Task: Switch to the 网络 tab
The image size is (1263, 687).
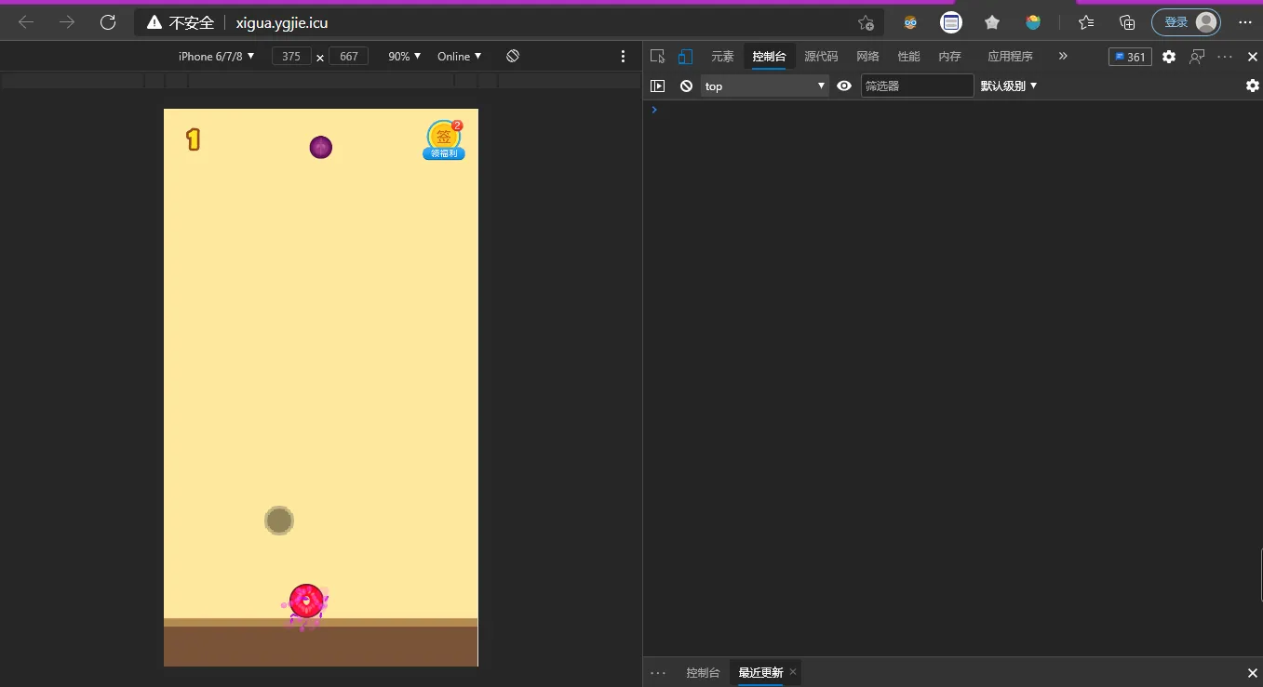Action: [867, 57]
